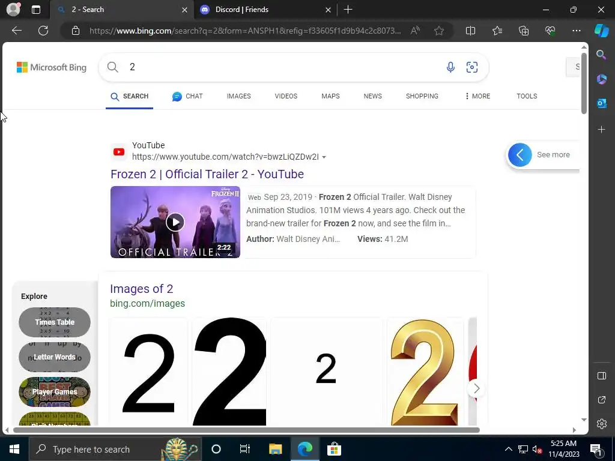Open the Favorites list icon
Image resolution: width=615 pixels, height=461 pixels.
tap(497, 31)
